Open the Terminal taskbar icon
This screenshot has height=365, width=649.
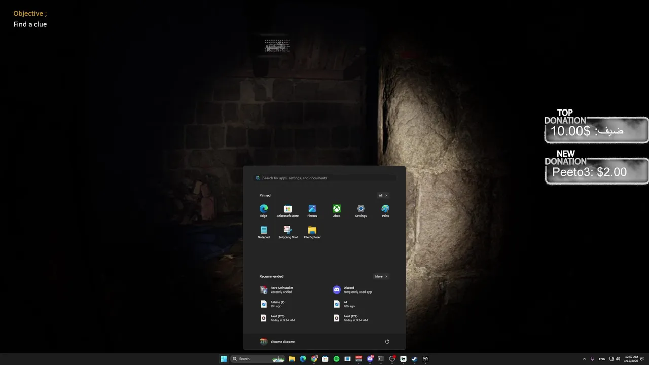(x=381, y=359)
